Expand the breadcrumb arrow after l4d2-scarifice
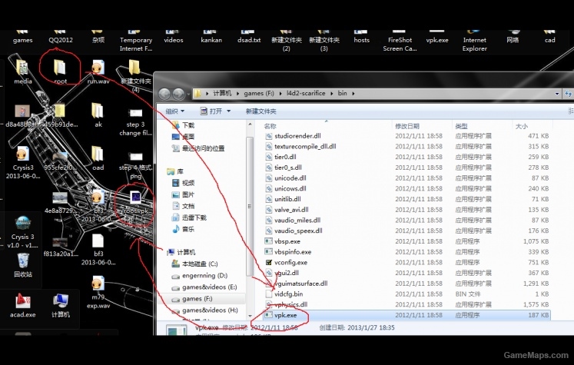Screen dimensions: 574x365 (x=332, y=93)
